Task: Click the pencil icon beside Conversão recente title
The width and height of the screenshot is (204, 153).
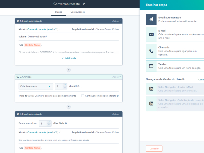Action: 84,4
